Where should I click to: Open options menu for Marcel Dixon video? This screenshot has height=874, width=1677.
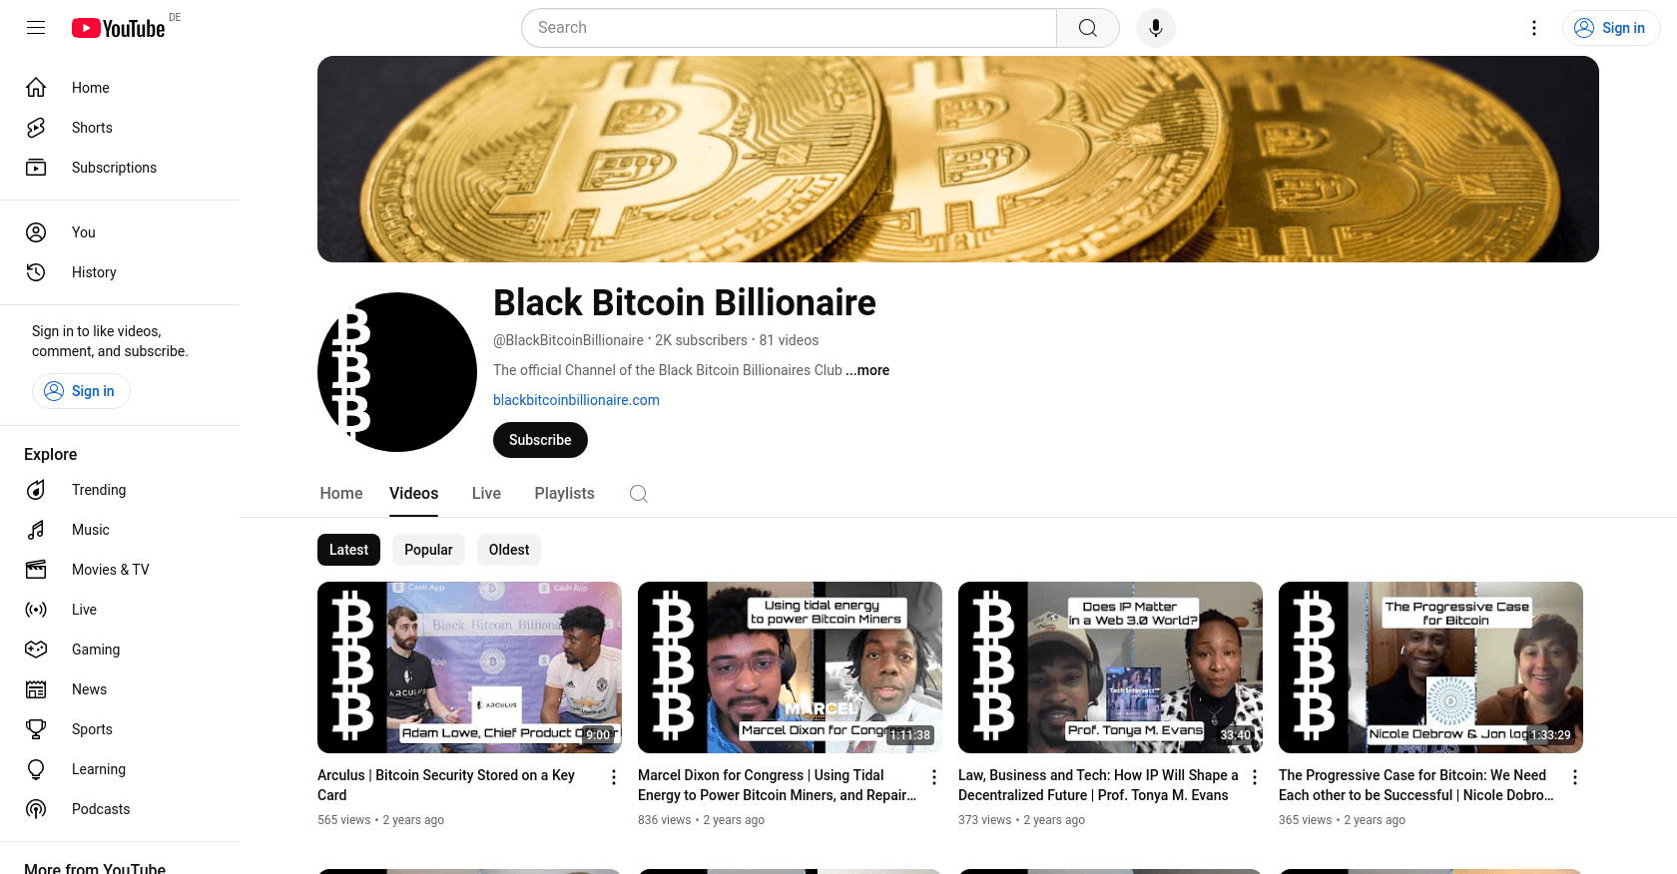[934, 777]
